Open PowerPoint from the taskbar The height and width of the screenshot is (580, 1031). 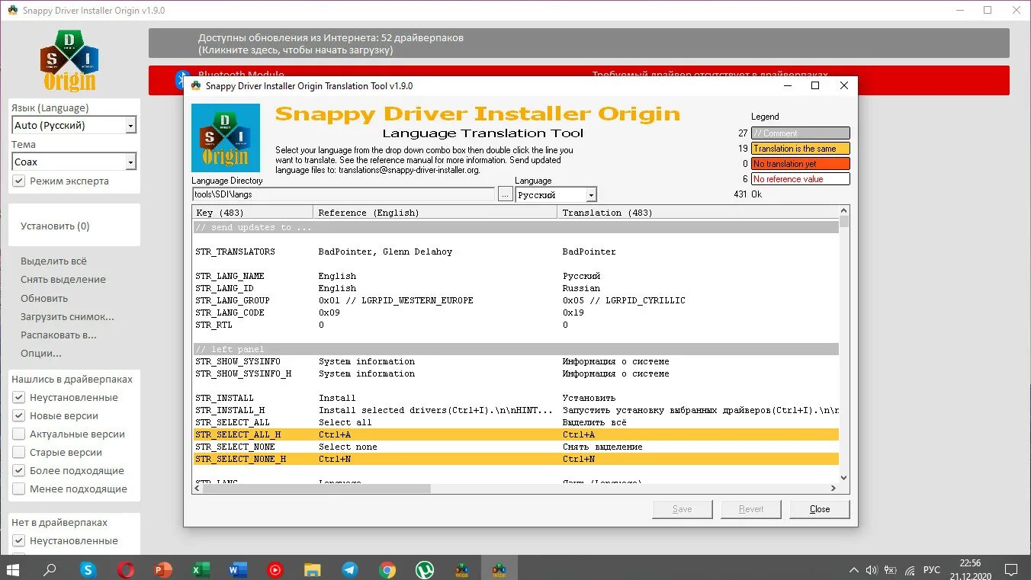[x=163, y=569]
